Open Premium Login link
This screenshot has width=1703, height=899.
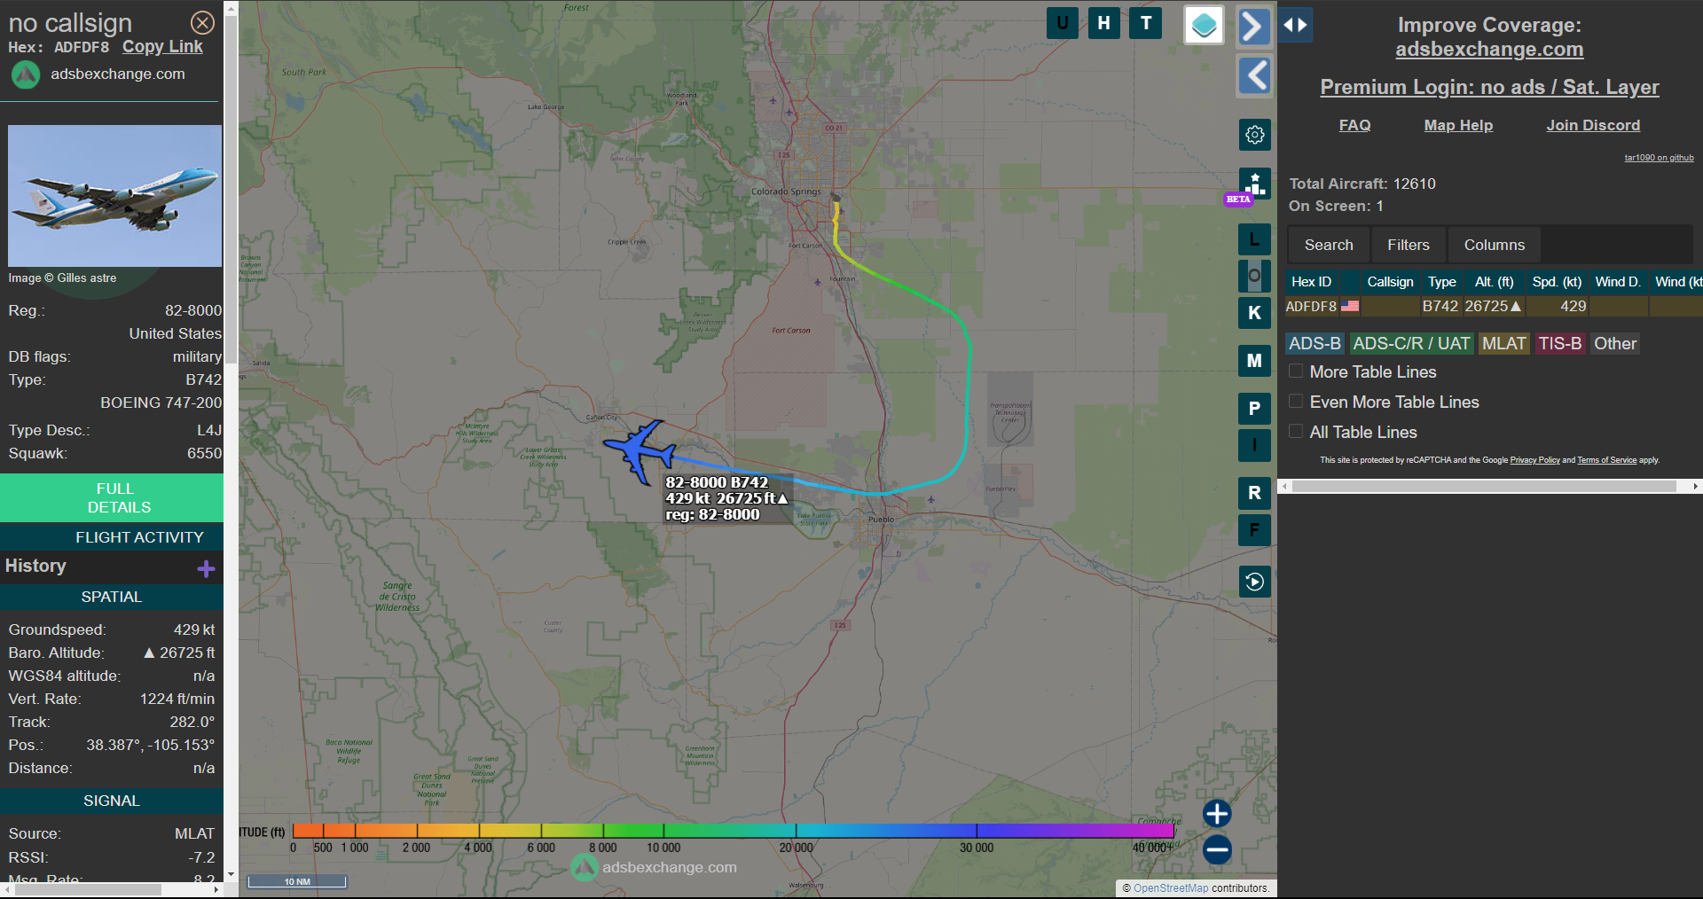(x=1489, y=87)
